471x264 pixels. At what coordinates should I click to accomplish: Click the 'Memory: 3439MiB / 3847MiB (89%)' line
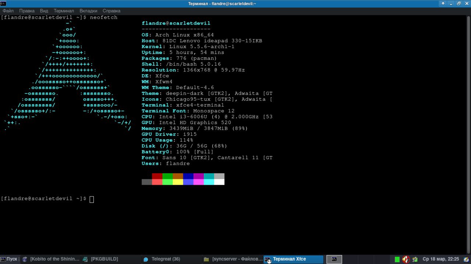pyautogui.click(x=195, y=129)
